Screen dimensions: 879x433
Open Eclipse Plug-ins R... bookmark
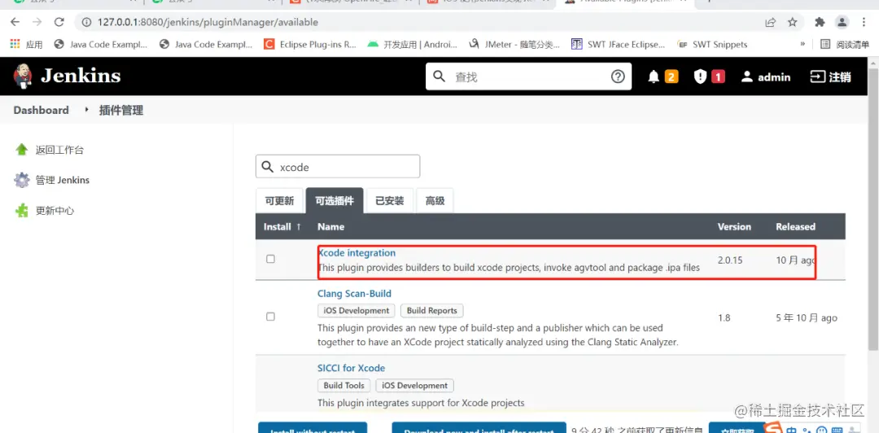310,44
